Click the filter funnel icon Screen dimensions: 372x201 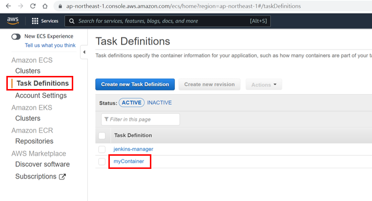(x=106, y=119)
